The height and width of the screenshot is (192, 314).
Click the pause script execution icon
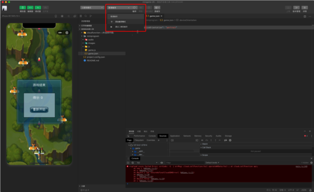pyautogui.click(x=202, y=140)
